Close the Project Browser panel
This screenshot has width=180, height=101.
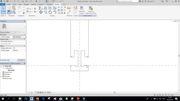(25, 63)
